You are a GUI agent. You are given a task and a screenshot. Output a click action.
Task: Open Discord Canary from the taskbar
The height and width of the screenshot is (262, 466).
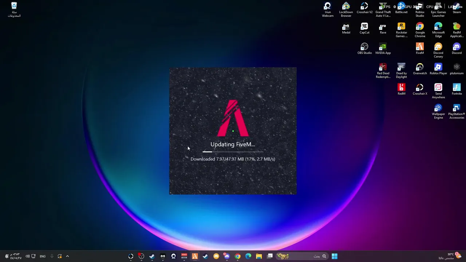[216, 256]
